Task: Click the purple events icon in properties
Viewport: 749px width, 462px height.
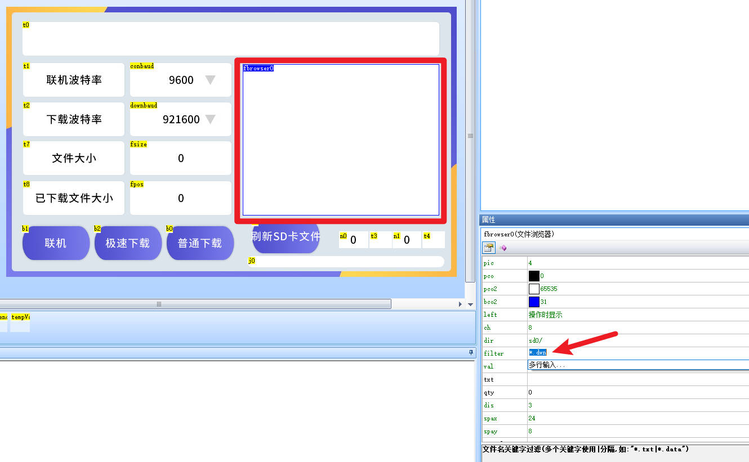Action: pyautogui.click(x=503, y=248)
